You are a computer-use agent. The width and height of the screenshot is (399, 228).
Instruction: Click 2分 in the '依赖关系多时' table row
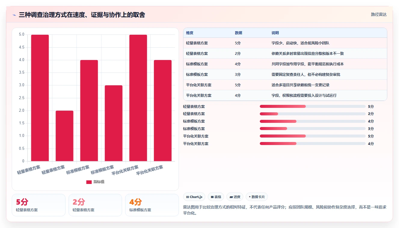(238, 54)
